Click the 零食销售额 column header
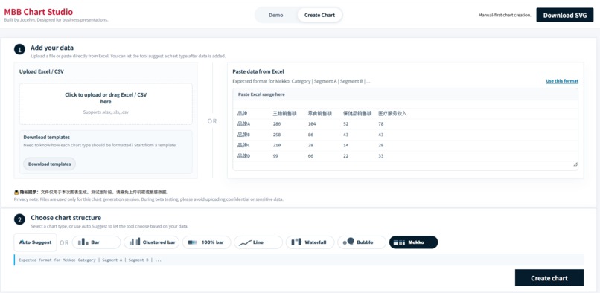The width and height of the screenshot is (600, 293). point(320,114)
